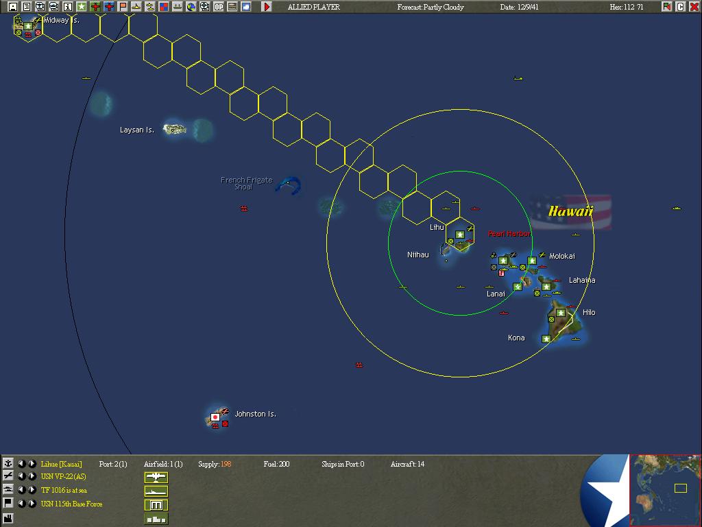Click the single yellow ship toolbar icon
The image size is (702, 527).
pos(136,7)
